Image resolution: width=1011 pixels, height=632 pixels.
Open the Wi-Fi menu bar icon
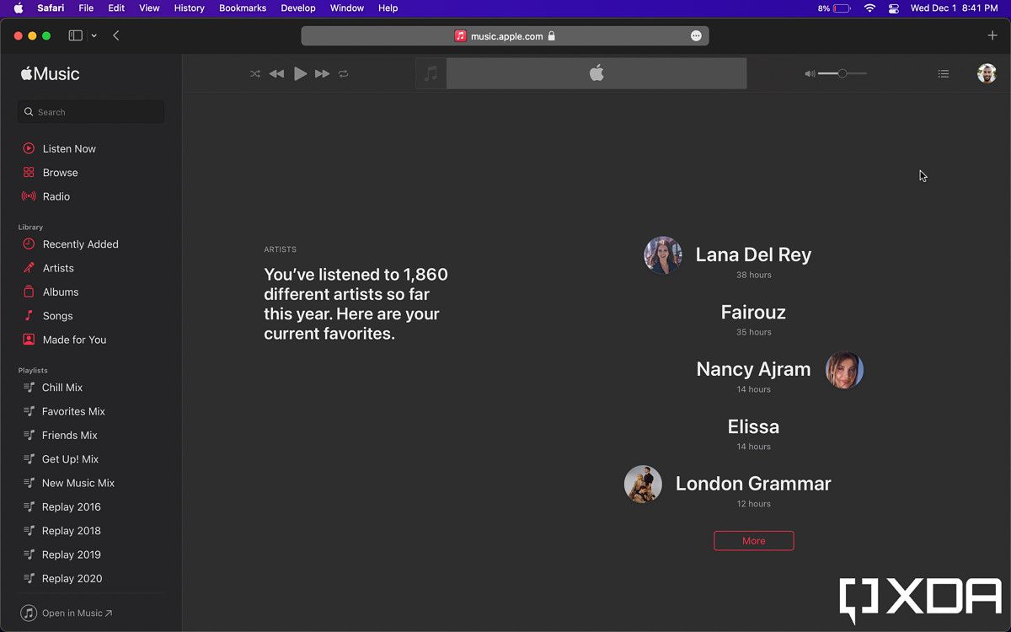[869, 8]
